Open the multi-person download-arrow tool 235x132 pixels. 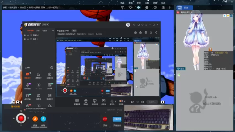(x=38, y=86)
